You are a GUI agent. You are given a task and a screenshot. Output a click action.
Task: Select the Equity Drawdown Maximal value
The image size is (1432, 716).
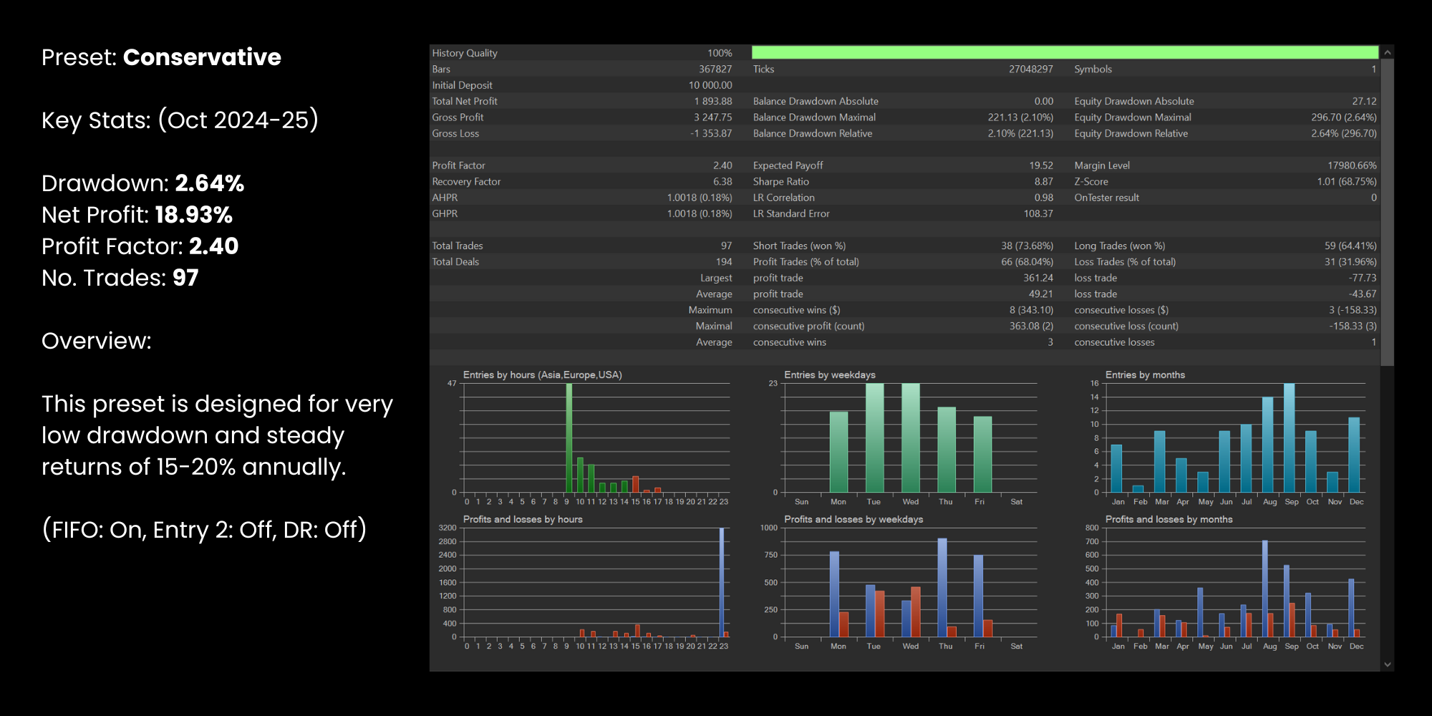(1343, 117)
